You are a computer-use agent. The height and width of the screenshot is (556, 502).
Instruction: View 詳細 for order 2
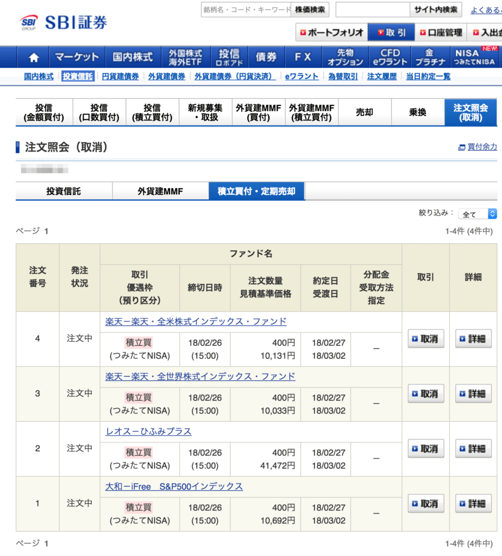[473, 448]
